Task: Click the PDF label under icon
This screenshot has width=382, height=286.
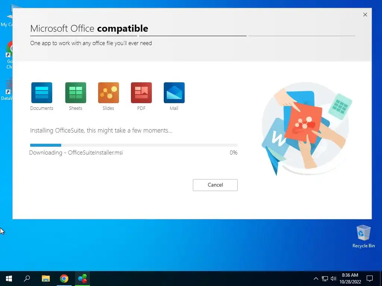Action: coord(141,108)
